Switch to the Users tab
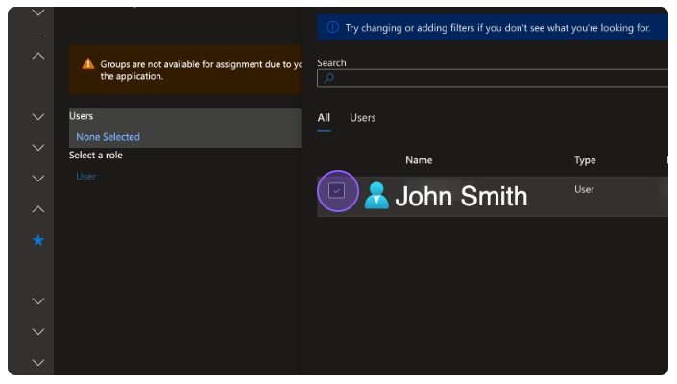This screenshot has width=677, height=384. [x=362, y=118]
